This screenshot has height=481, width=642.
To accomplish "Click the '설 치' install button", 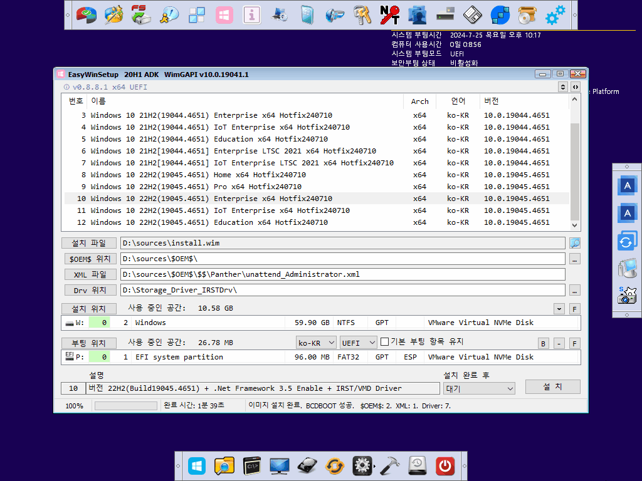I will tap(553, 387).
